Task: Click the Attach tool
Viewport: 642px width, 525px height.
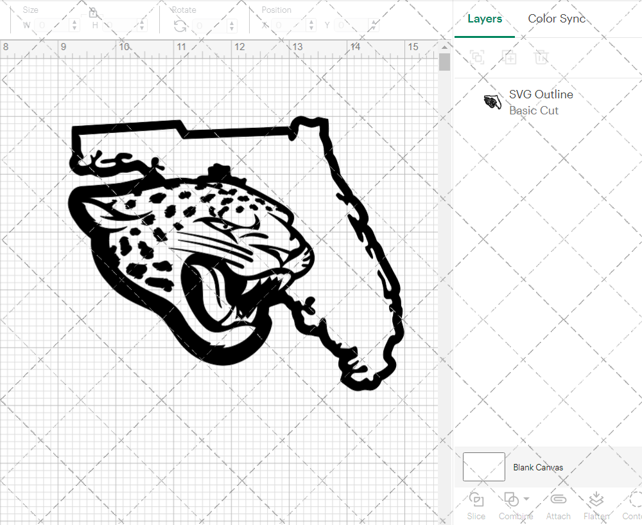Action: point(558,506)
